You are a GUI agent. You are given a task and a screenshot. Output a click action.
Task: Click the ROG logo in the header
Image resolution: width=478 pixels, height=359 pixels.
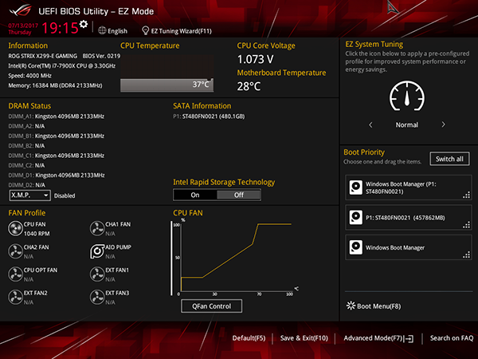[20, 10]
